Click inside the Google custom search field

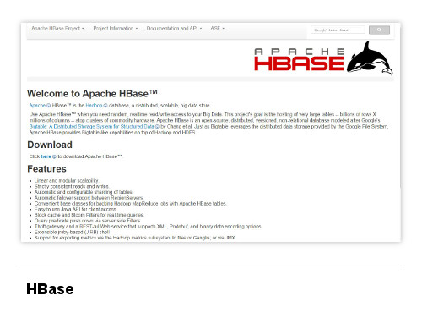[338, 30]
